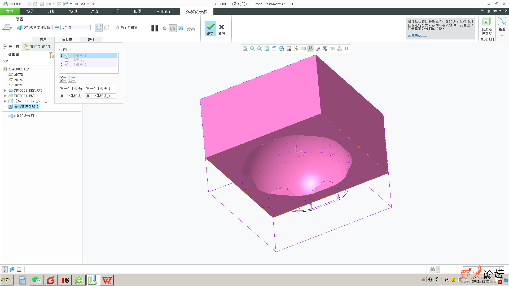Click the 阅读更多 link

pyautogui.click(x=417, y=35)
